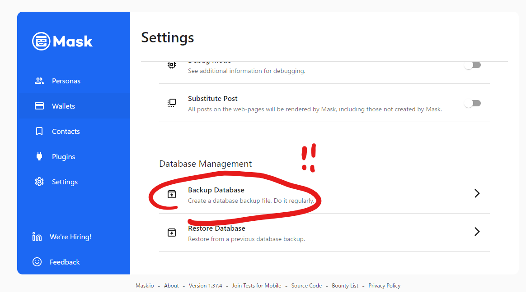This screenshot has width=526, height=292.
Task: Click 'Restore from a previous database backup.' text
Action: (247, 239)
